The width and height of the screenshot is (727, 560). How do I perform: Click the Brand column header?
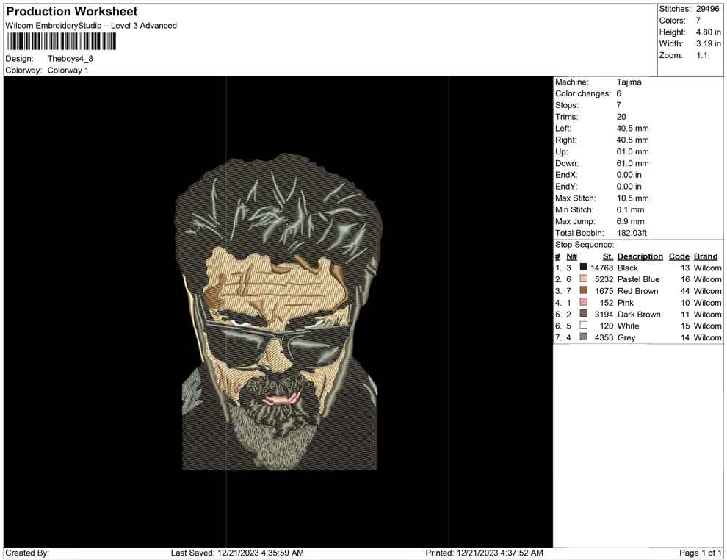[x=705, y=256]
